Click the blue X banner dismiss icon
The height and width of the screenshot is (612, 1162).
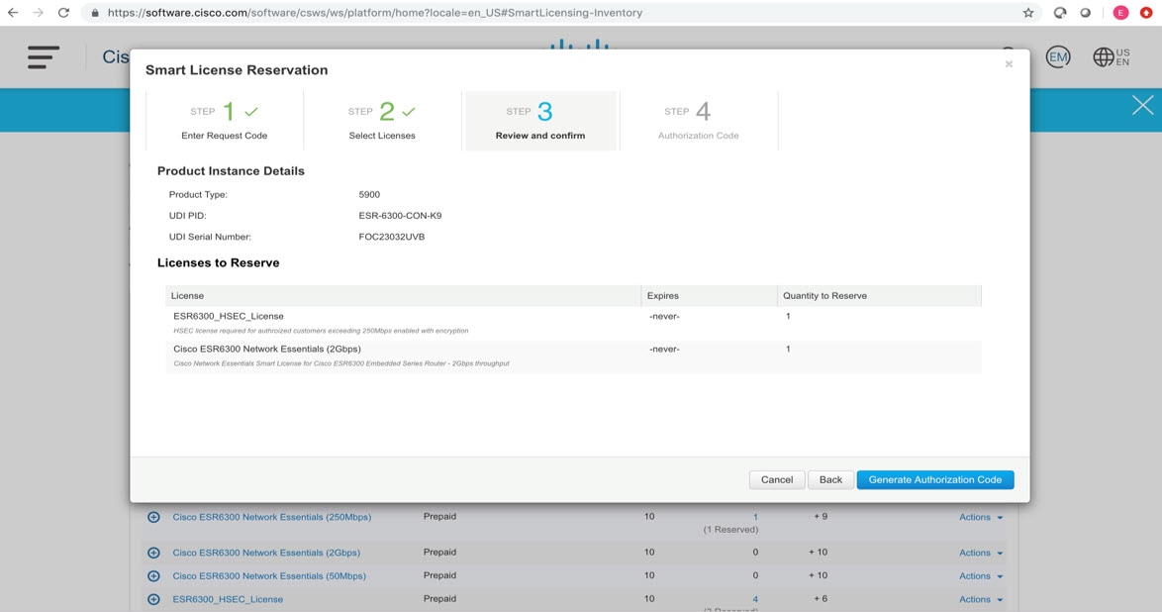tap(1142, 104)
